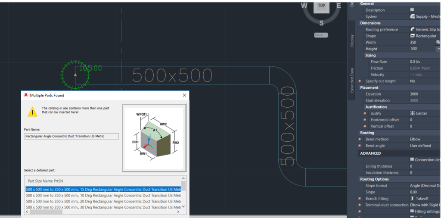Click the calculator icon beside Width
Image resolution: width=441 pixels, height=218 pixels.
[438, 42]
